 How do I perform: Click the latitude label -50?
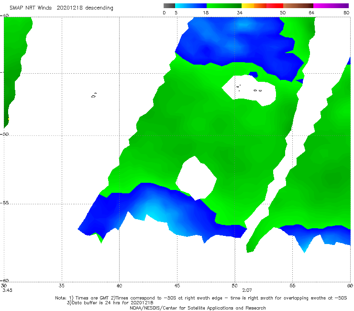pos(5,134)
